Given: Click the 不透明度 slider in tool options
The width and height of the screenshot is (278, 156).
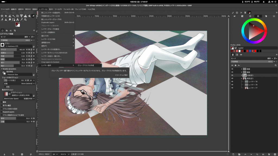Looking at the screenshot, I should click(15, 40).
